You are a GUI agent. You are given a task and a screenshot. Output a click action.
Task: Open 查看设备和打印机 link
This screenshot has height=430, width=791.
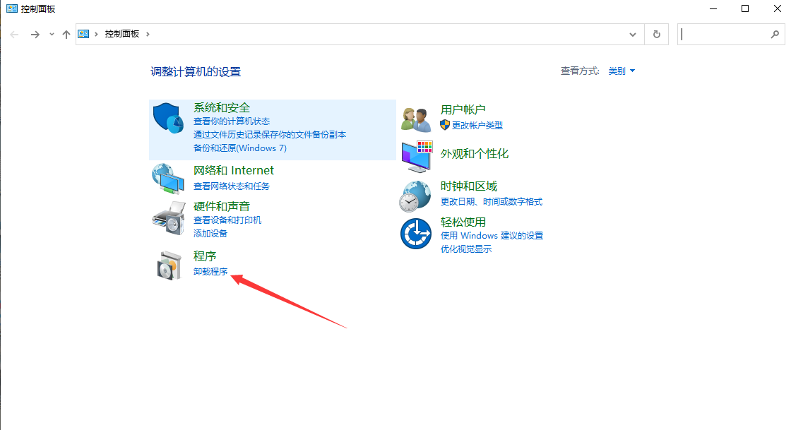[227, 220]
